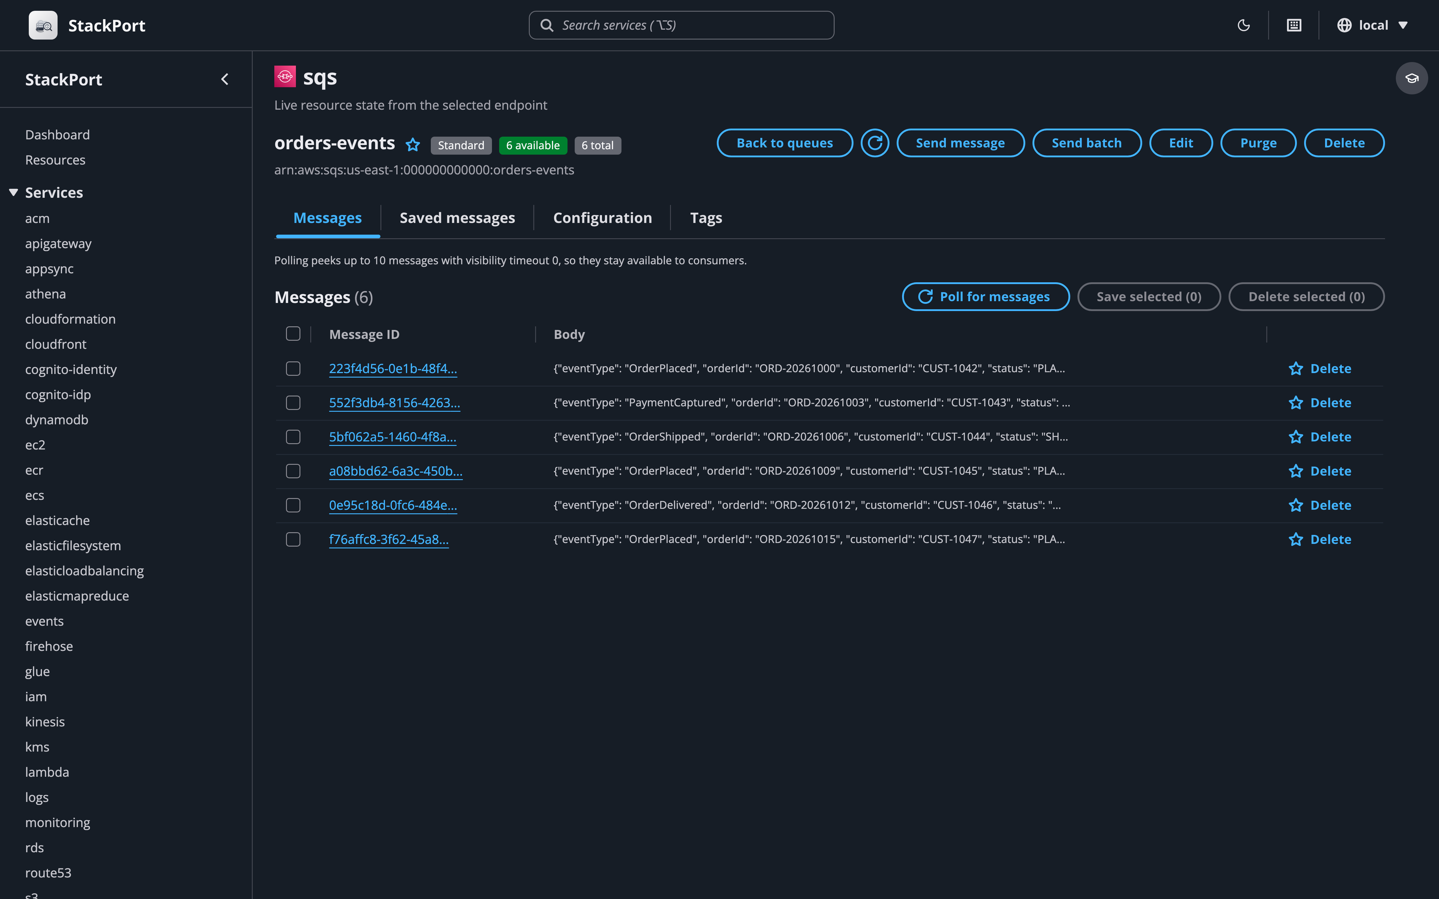Select checkbox for message f76affc8-3f62-45a8
This screenshot has height=899, width=1439.
click(x=293, y=539)
